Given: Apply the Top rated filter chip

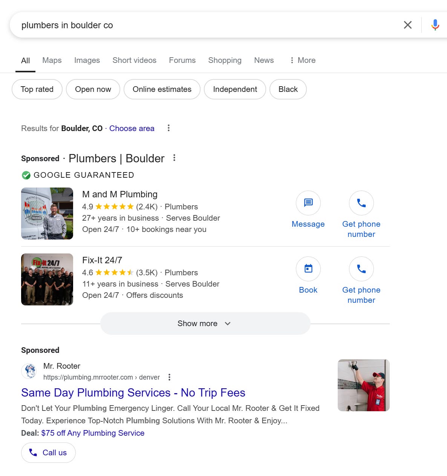Looking at the screenshot, I should coord(37,89).
